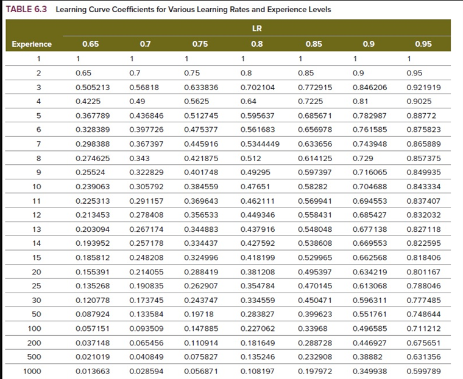Select the 'Experience' column header
The height and width of the screenshot is (379, 463).
(32, 44)
